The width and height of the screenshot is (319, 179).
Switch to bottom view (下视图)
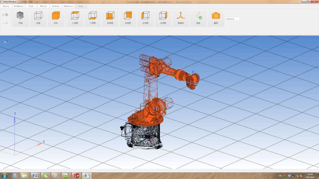(93, 17)
